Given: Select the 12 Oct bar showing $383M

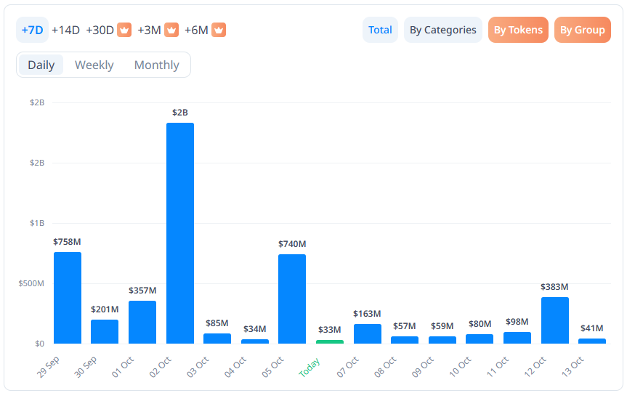Looking at the screenshot, I should (x=555, y=320).
